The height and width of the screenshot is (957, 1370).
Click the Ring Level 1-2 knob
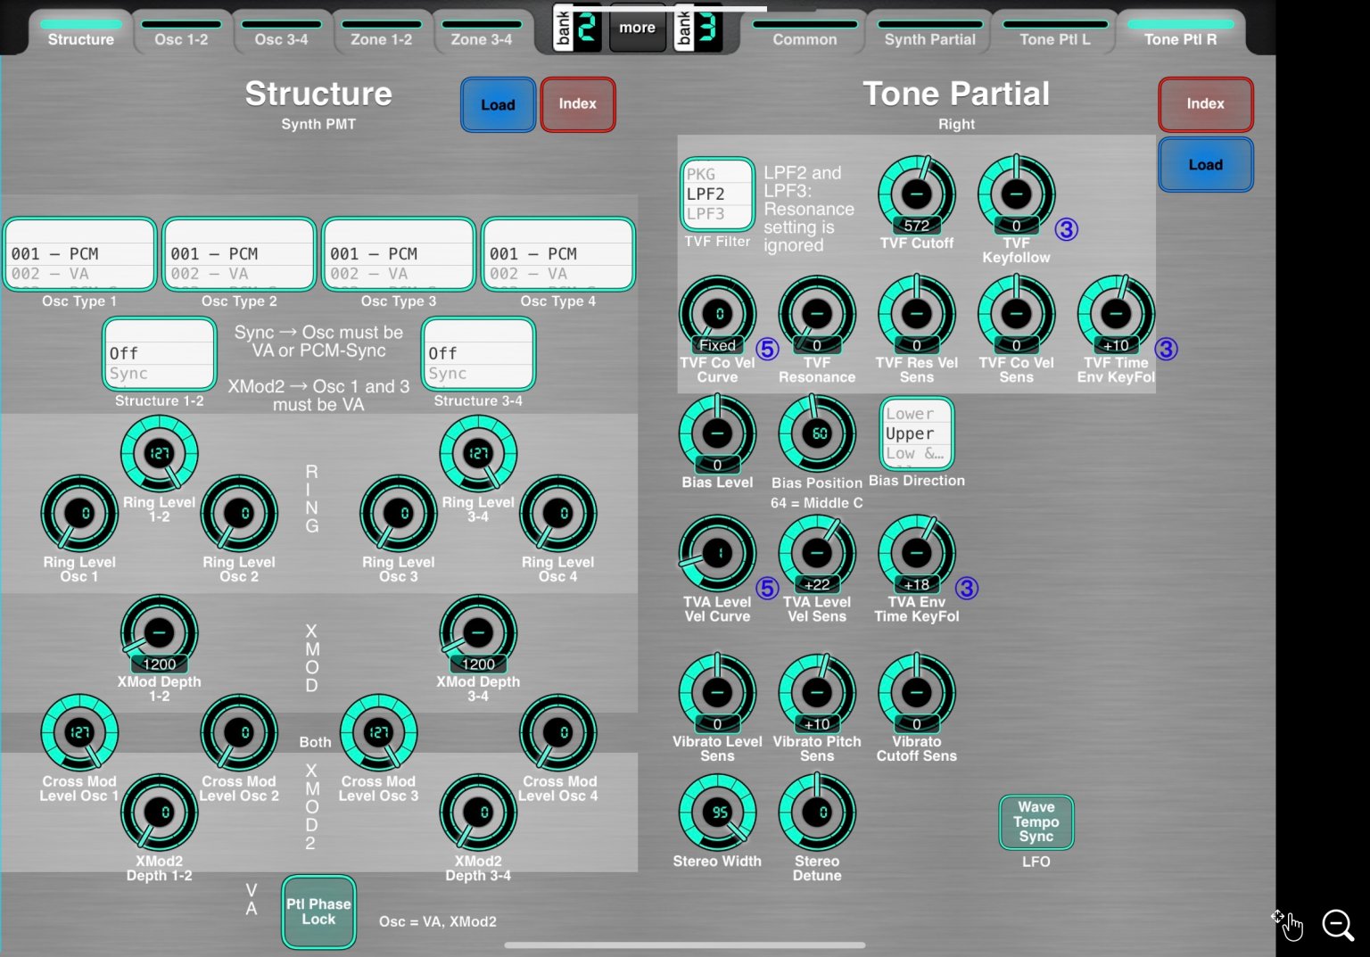[159, 453]
